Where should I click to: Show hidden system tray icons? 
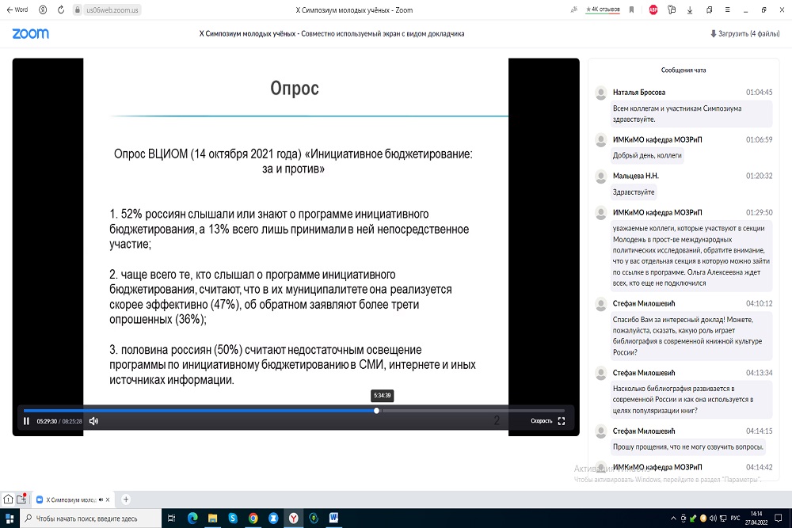[x=673, y=519]
